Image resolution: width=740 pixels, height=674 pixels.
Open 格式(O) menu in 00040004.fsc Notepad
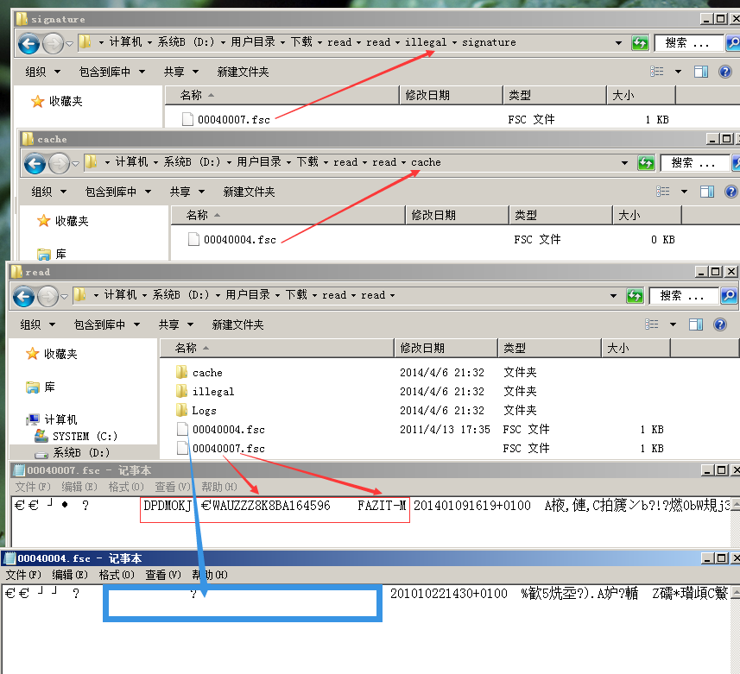tap(116, 575)
